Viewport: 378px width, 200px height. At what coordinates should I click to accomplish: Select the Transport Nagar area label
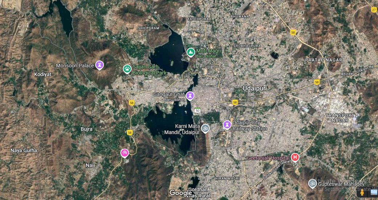tap(340, 118)
